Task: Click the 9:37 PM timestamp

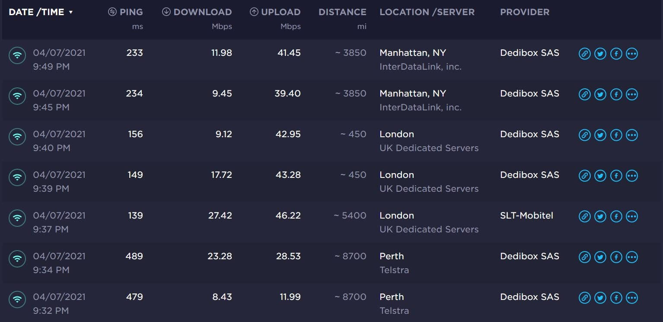Action: click(x=51, y=229)
